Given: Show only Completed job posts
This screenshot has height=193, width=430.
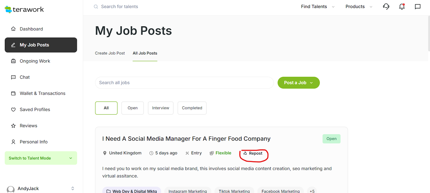Looking at the screenshot, I should click(x=192, y=108).
